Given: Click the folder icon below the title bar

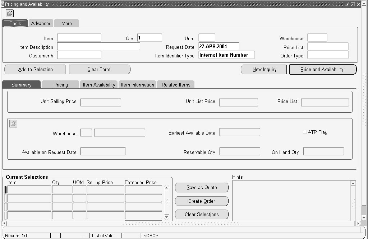Looking at the screenshot, I should pos(10,13).
